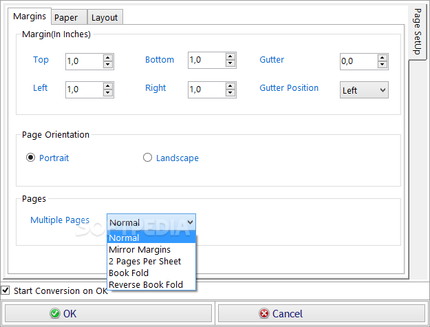
Task: Open the Paper tab
Action: coord(69,18)
